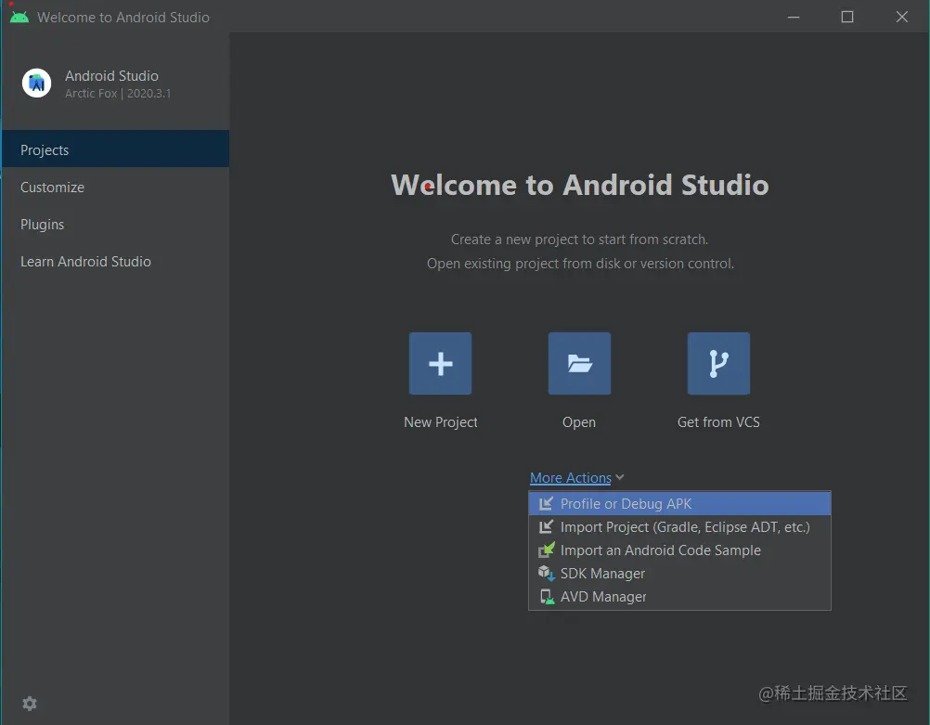Image resolution: width=930 pixels, height=725 pixels.
Task: Click the Open folder icon
Action: click(x=579, y=364)
